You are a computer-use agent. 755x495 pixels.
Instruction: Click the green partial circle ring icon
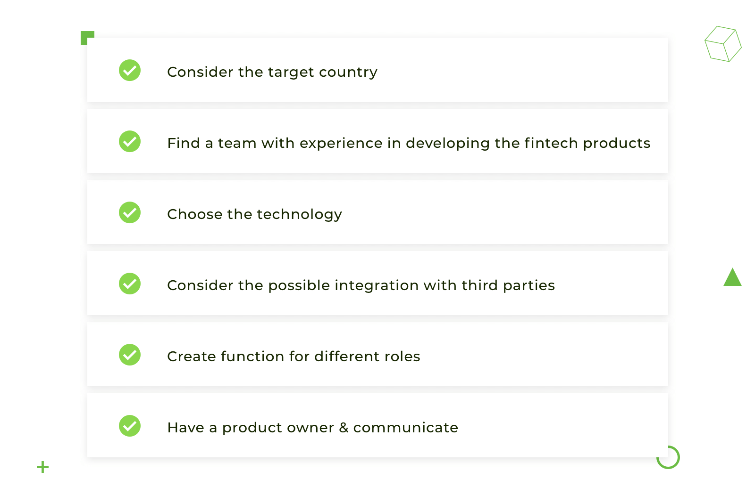click(x=668, y=457)
